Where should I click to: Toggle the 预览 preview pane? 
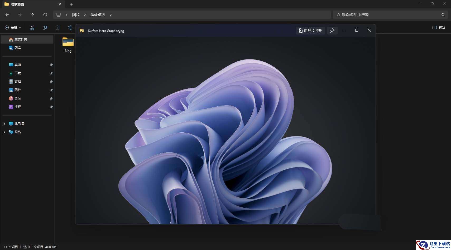point(439,28)
